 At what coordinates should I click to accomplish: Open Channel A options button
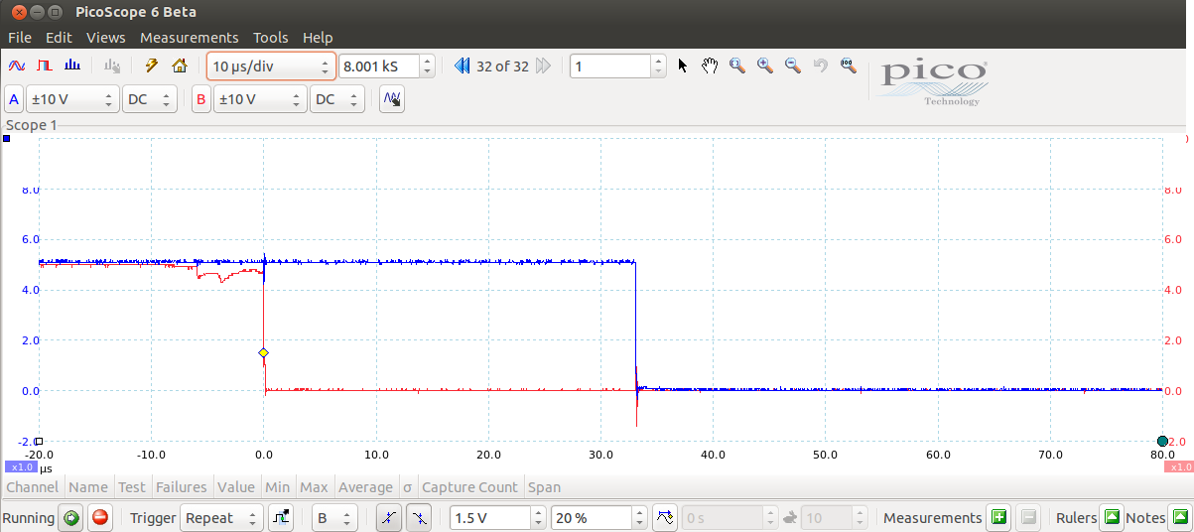(14, 99)
